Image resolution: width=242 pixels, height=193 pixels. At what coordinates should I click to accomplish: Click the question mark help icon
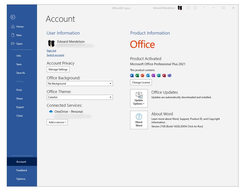click(204, 8)
